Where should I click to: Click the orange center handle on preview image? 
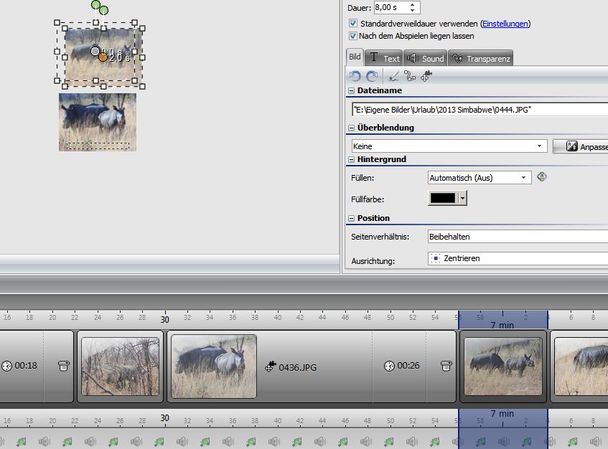(103, 57)
